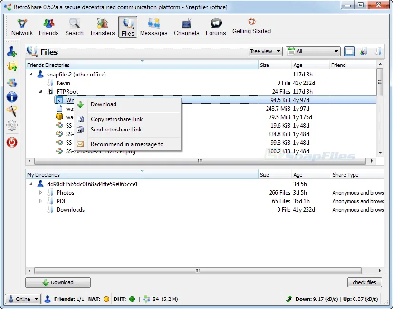Open the Forums page

(x=216, y=27)
